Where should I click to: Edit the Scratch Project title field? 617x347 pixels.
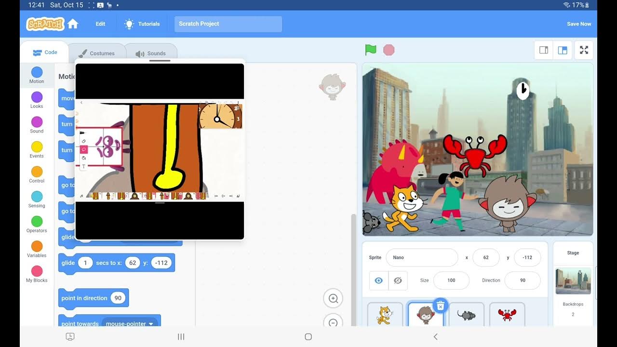point(228,24)
